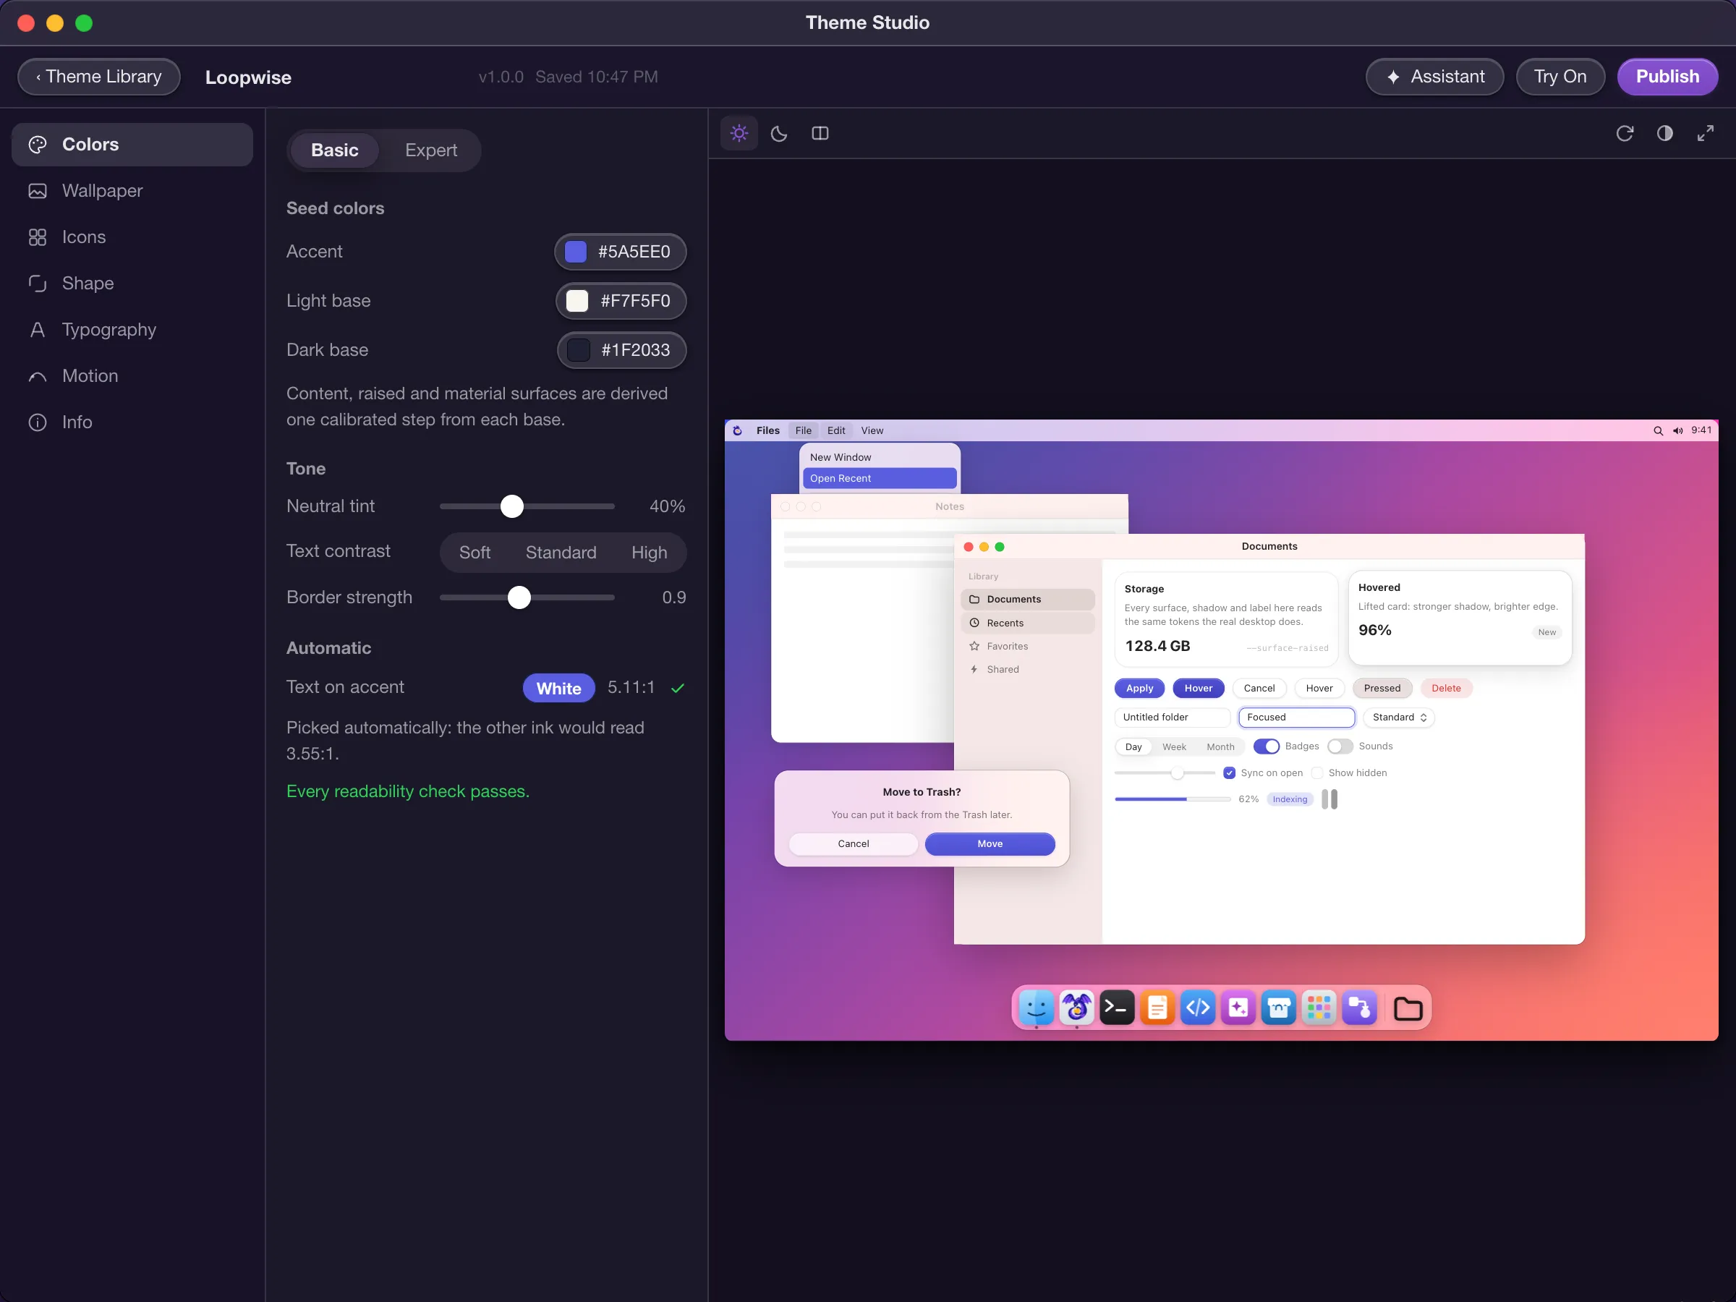Open the Assistant
Viewport: 1736px width, 1302px height.
click(x=1434, y=77)
